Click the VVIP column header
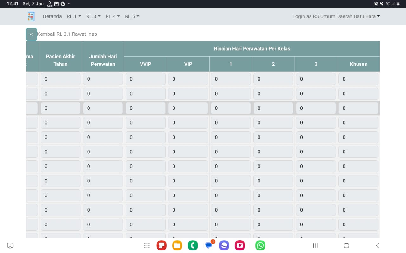The image size is (406, 253). (x=146, y=64)
